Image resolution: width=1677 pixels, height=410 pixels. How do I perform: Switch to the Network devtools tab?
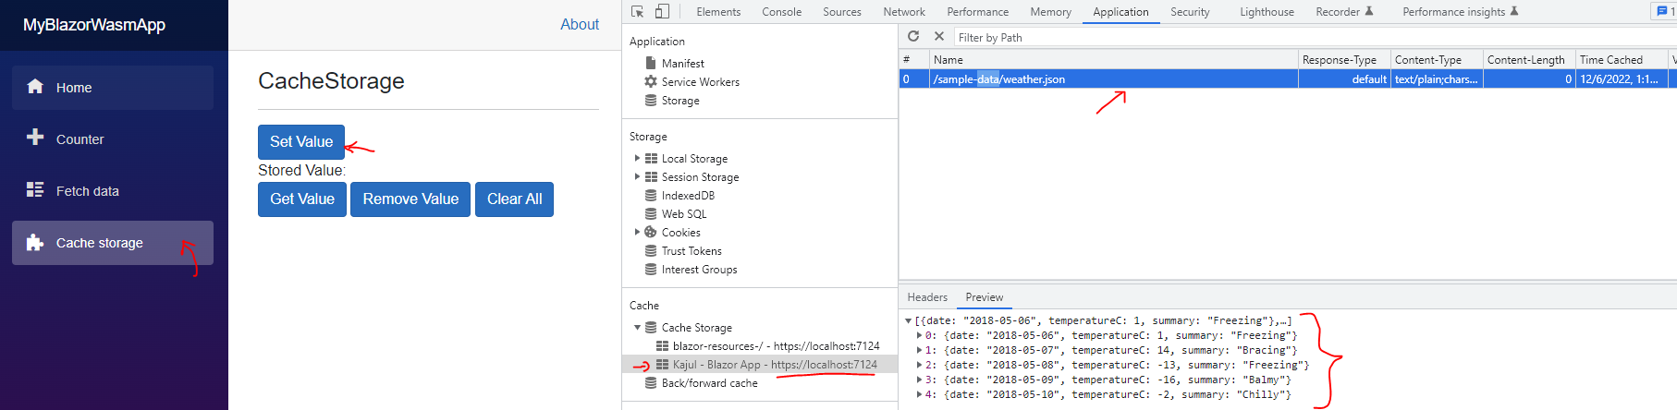[x=903, y=12]
